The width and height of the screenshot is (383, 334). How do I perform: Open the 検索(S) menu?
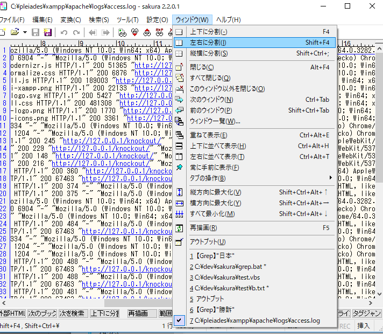pyautogui.click(x=98, y=20)
